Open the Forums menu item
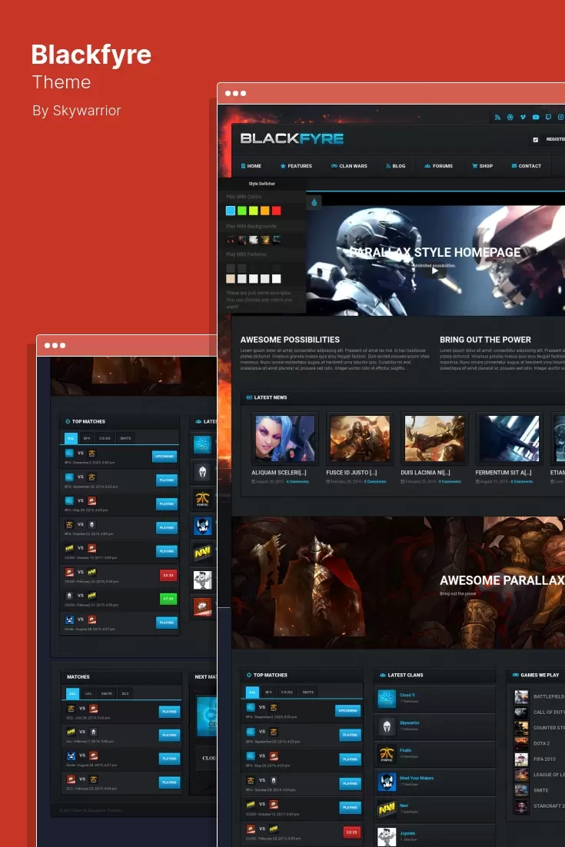Screen dimensions: 565x847 (x=439, y=166)
